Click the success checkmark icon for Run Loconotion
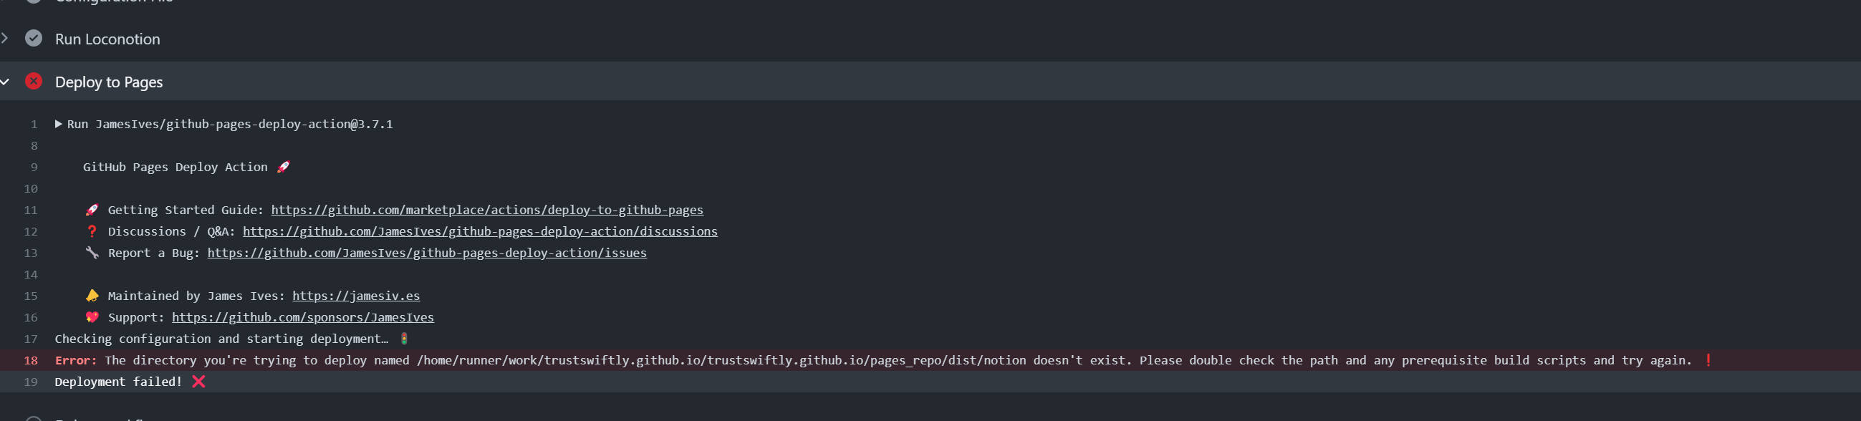The image size is (1861, 421). [x=33, y=38]
